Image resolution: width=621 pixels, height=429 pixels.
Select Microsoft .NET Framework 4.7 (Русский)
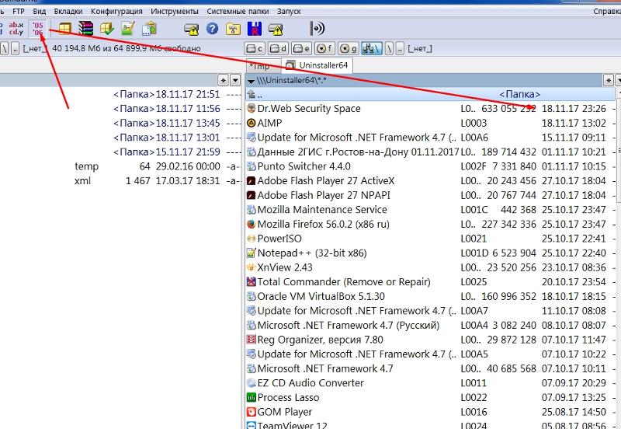pos(430,325)
